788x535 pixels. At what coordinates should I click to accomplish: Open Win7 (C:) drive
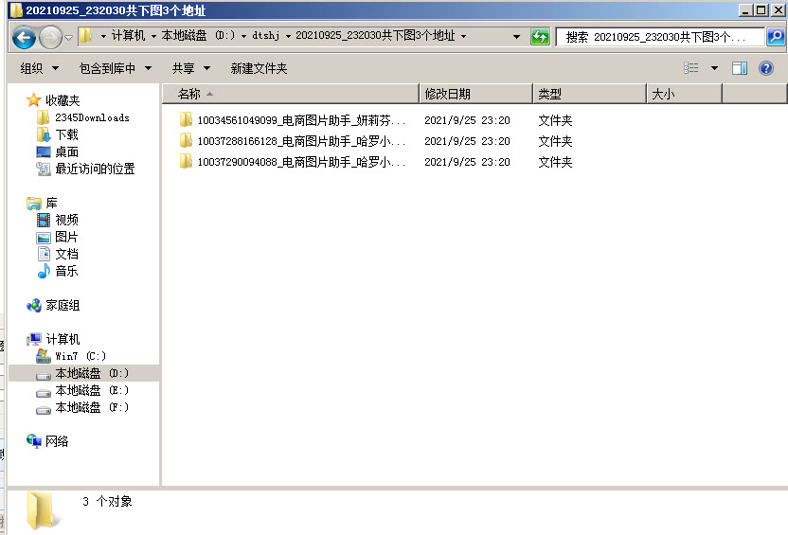coord(81,356)
